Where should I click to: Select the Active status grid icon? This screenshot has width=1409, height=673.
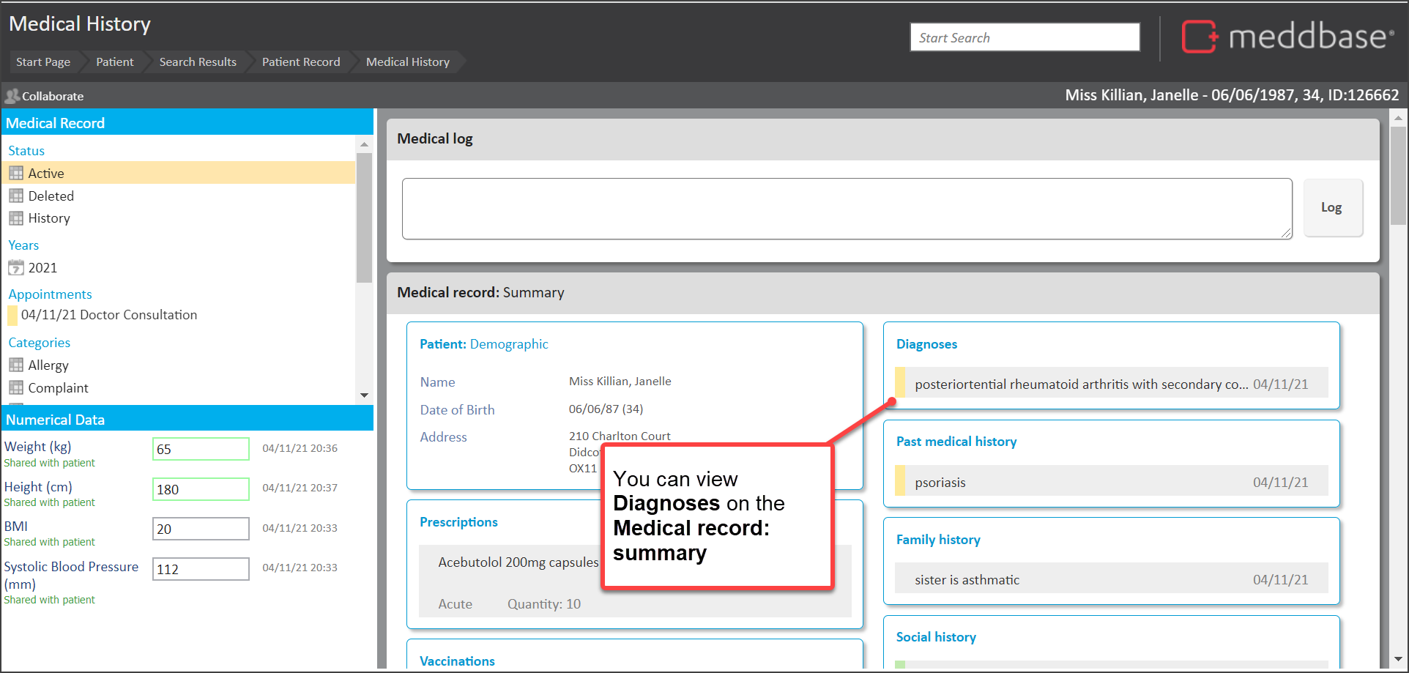tap(16, 174)
